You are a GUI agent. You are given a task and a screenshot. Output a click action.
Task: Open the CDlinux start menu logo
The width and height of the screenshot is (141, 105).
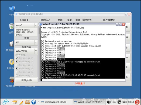[5, 102]
